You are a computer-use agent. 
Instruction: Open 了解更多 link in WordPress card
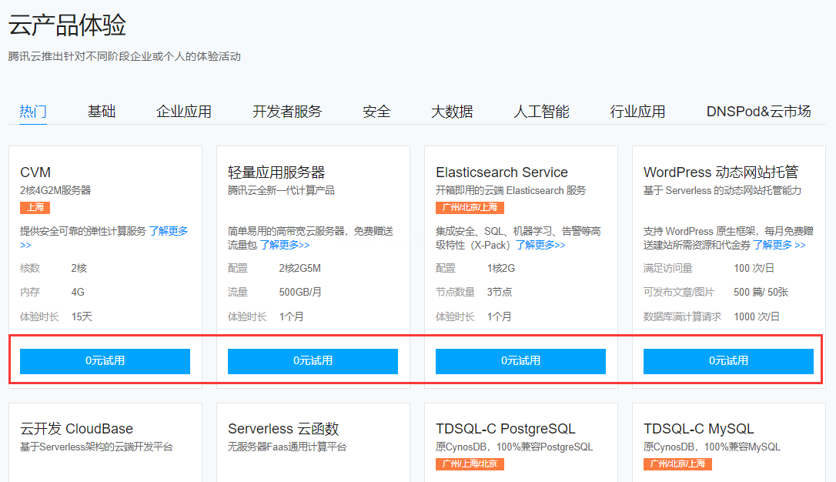778,245
